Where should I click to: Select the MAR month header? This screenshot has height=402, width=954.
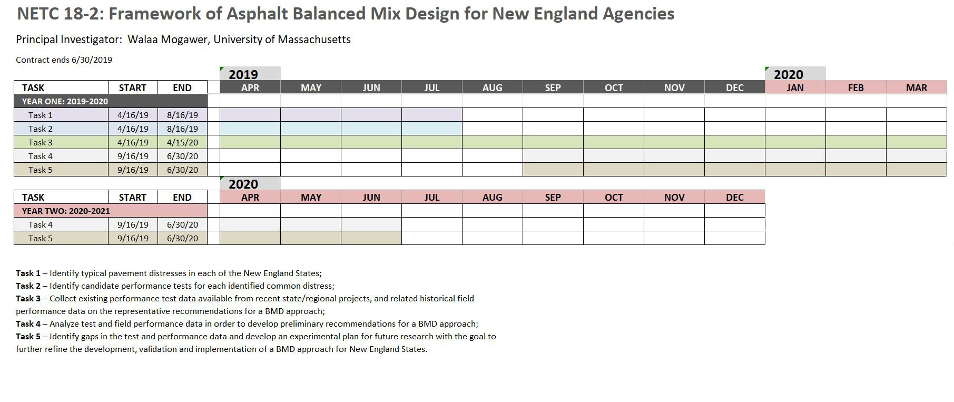(917, 87)
